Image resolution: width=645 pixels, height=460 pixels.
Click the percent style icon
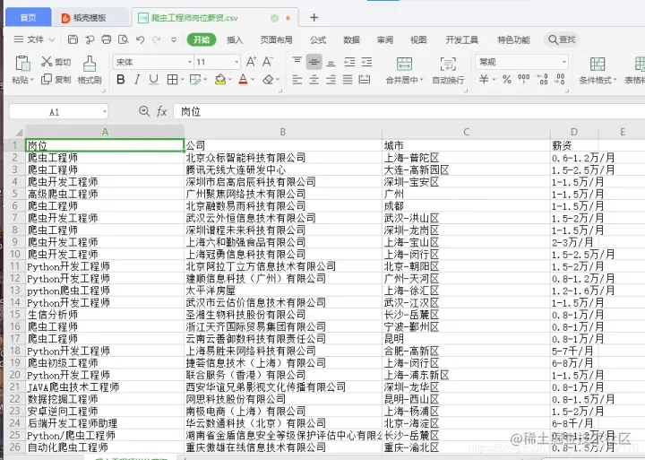pyautogui.click(x=507, y=79)
